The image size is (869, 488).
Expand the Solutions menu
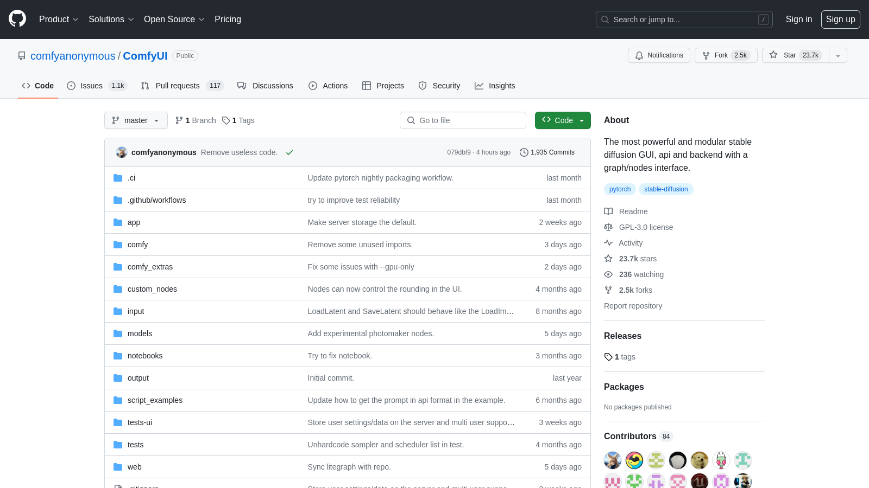coord(111,19)
